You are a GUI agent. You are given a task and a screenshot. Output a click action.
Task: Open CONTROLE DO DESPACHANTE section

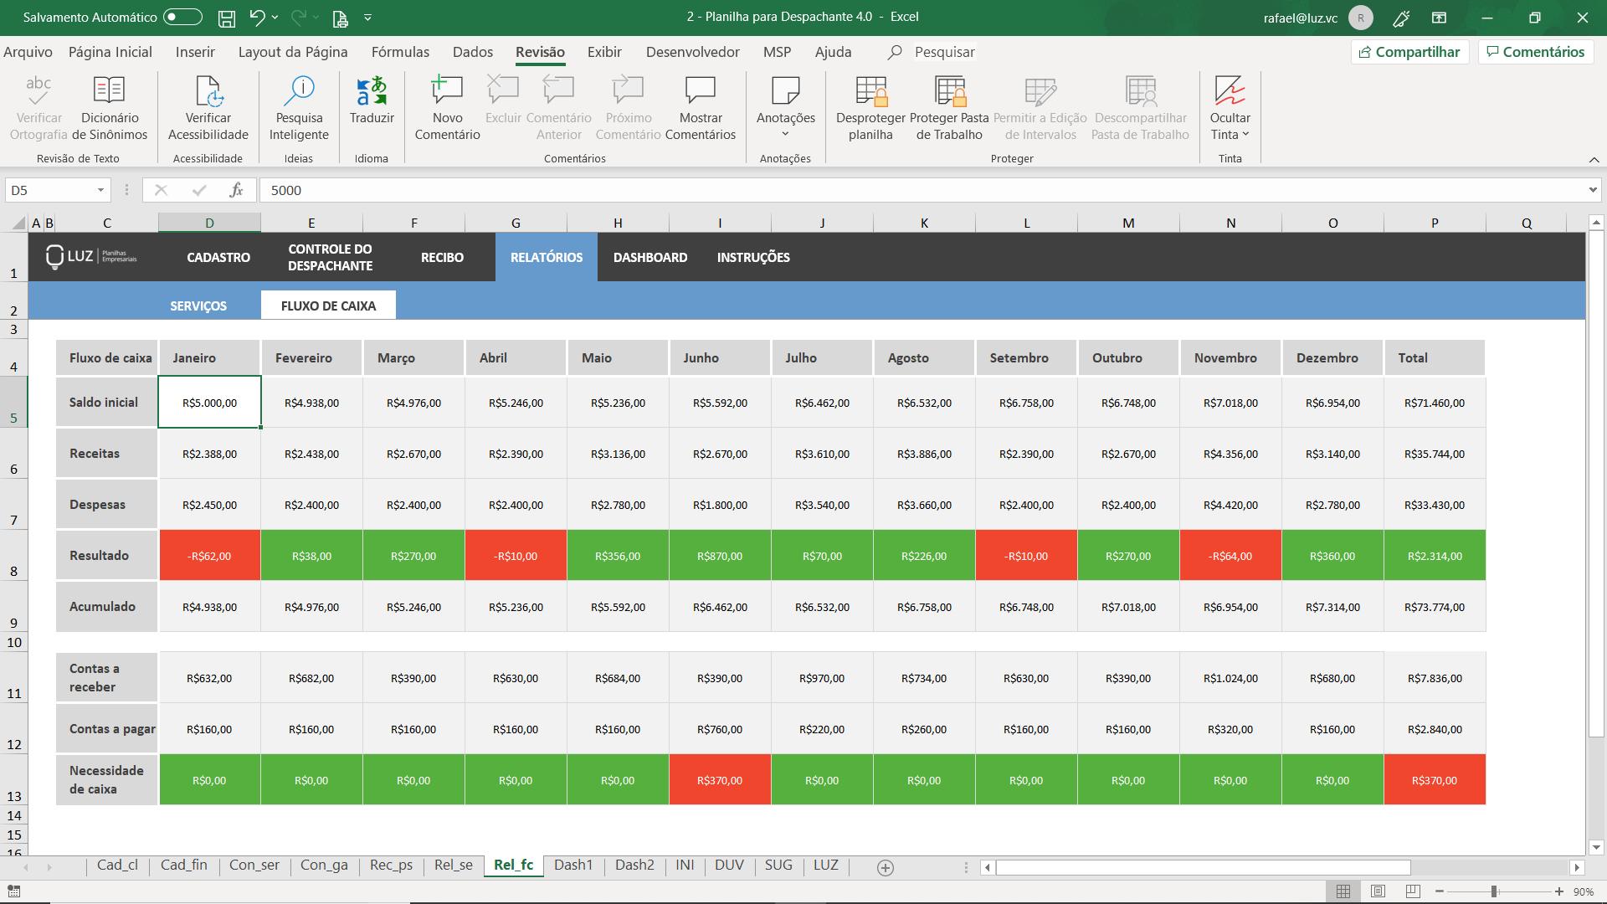coord(331,258)
